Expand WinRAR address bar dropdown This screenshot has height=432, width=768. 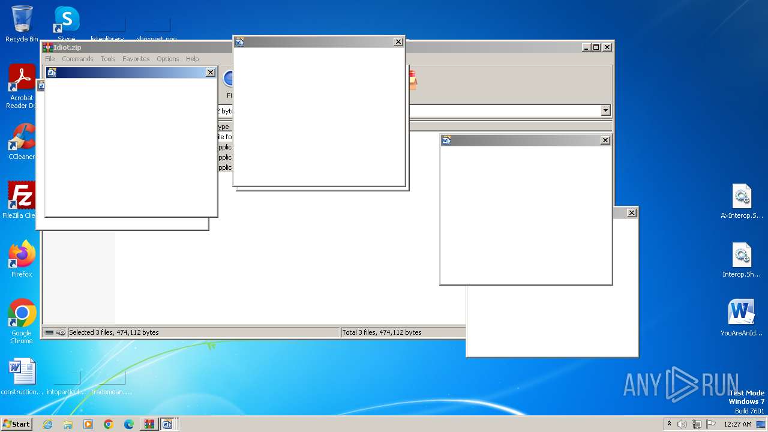coord(605,110)
